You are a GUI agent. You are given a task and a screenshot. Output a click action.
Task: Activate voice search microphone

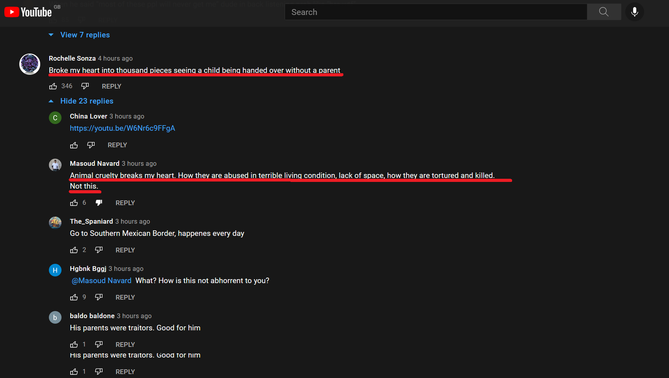(634, 12)
